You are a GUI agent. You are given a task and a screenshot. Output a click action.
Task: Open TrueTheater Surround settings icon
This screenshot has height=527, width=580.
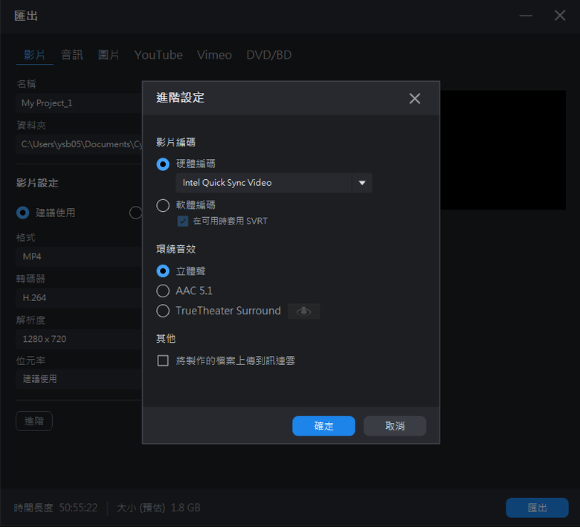tap(303, 311)
